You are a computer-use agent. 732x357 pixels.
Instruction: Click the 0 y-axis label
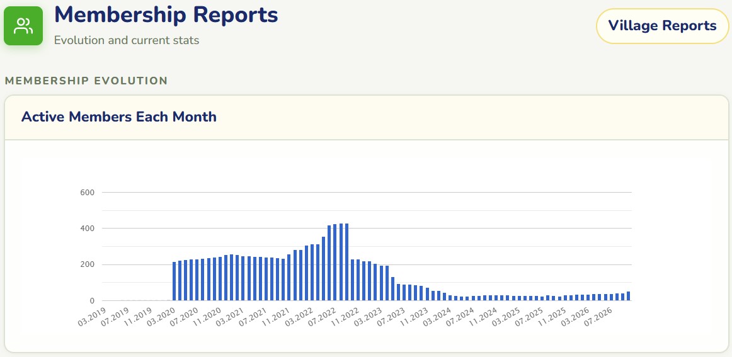click(93, 300)
